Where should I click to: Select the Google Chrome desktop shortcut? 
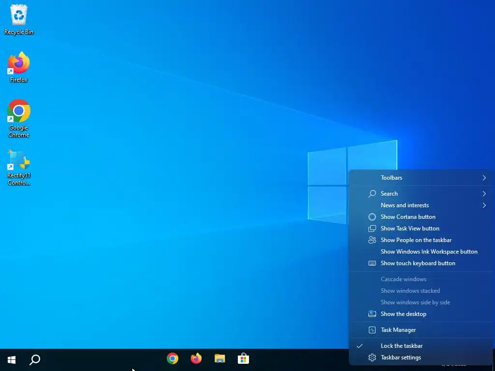click(x=19, y=118)
